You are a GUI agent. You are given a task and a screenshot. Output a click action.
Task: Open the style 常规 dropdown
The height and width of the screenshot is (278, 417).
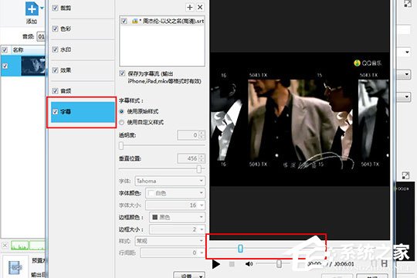click(170, 241)
